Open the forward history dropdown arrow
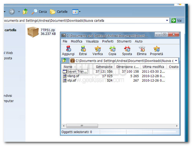 tap(19, 11)
